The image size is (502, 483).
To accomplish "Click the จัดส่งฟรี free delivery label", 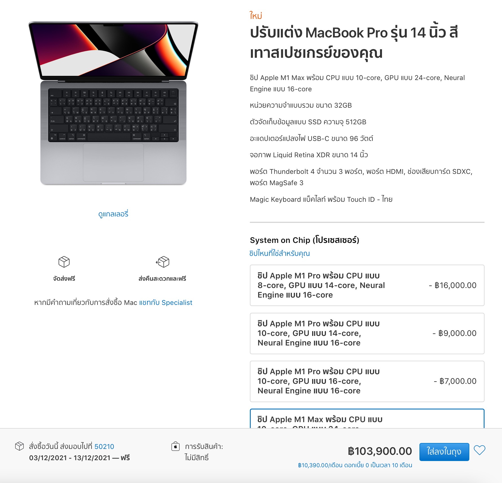I will pyautogui.click(x=64, y=279).
